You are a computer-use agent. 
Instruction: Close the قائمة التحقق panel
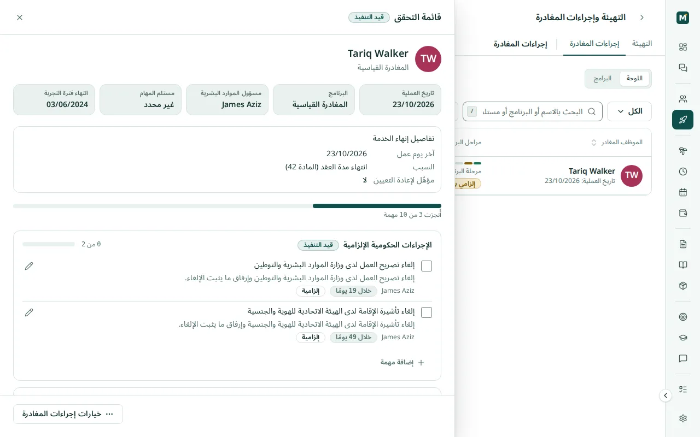[x=20, y=17]
